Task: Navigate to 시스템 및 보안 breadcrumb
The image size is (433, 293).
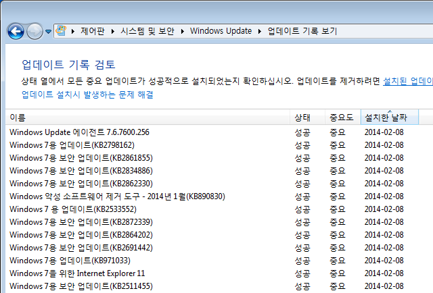Action: (147, 31)
